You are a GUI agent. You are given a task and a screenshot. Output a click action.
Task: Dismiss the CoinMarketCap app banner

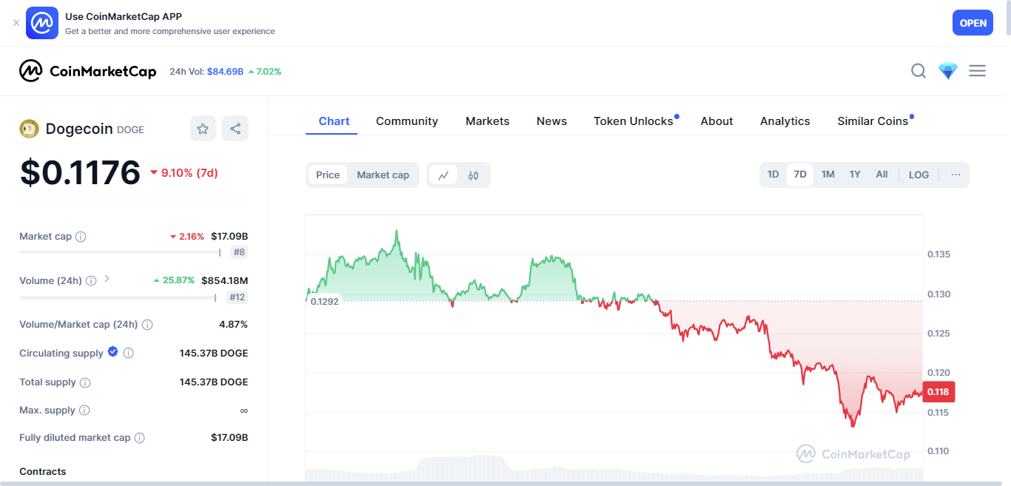click(x=16, y=23)
